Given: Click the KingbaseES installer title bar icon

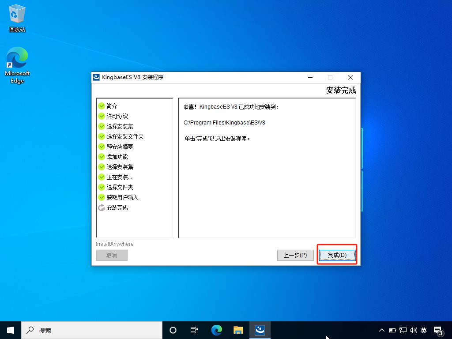Looking at the screenshot, I should pos(96,77).
